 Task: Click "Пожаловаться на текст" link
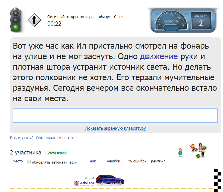pyautogui.click(x=56, y=138)
